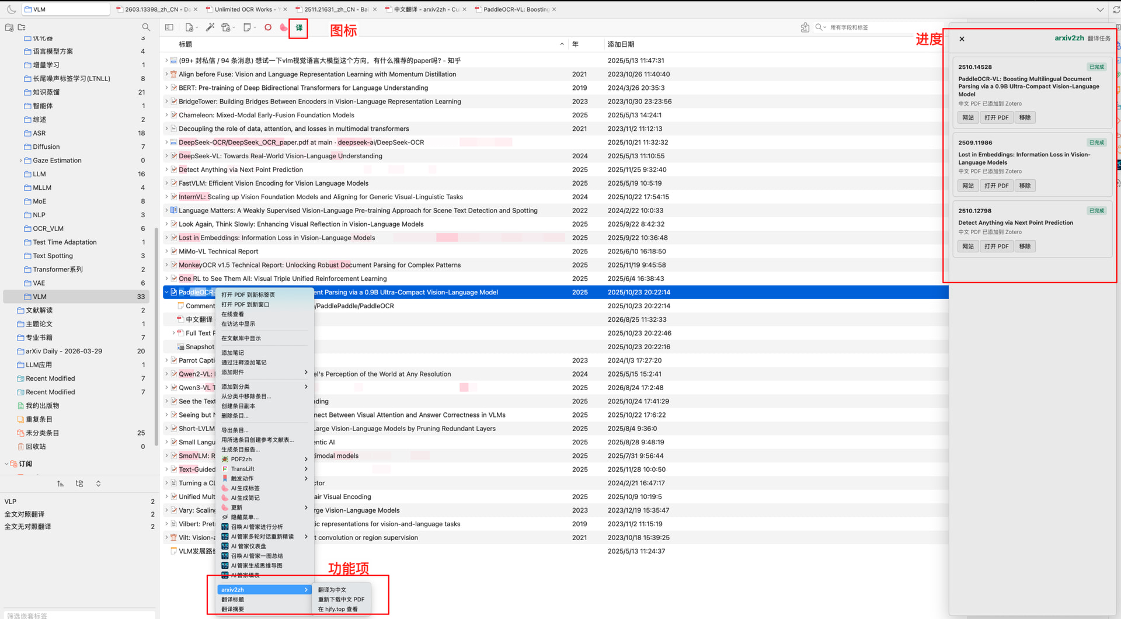Open the TransLift submenu

pyautogui.click(x=264, y=469)
